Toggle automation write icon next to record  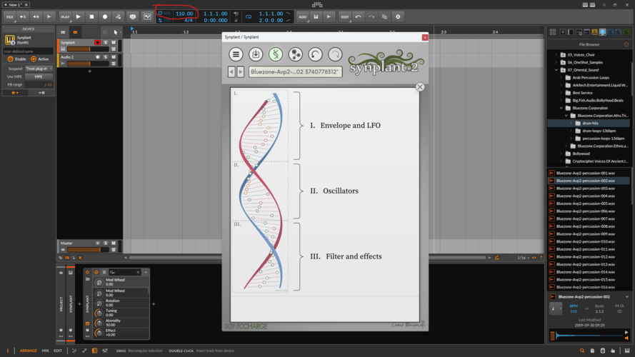coord(119,16)
